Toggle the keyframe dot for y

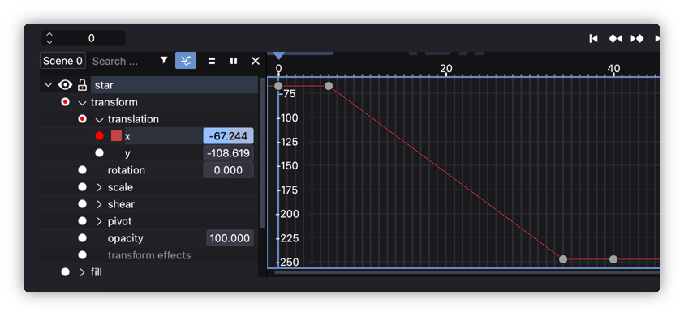pyautogui.click(x=100, y=153)
